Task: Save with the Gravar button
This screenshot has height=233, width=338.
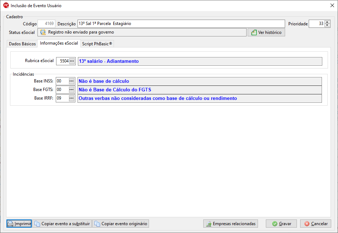Action: point(281,224)
